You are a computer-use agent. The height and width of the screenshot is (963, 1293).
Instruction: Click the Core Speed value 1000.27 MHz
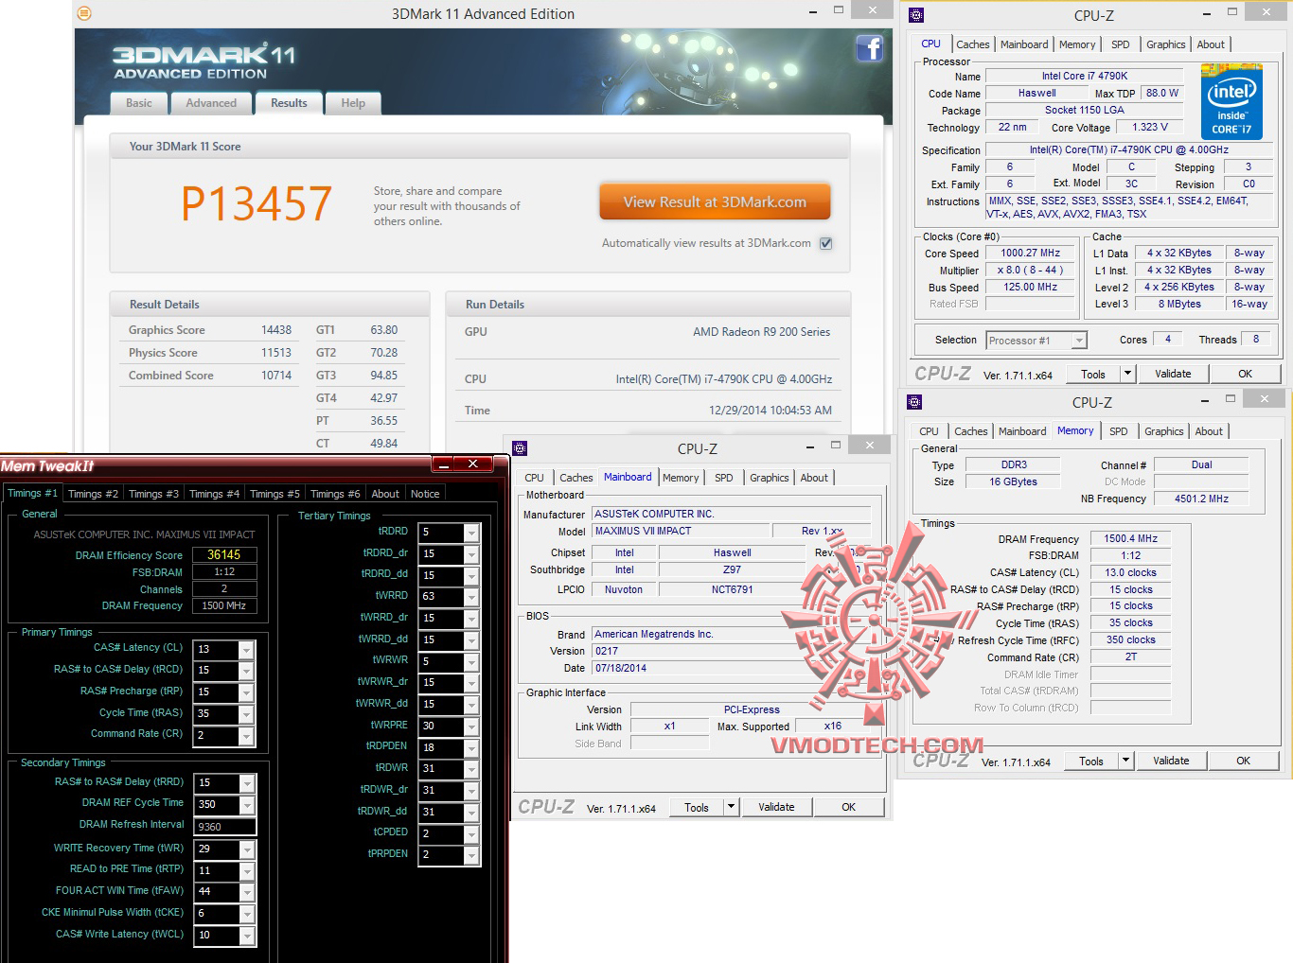(x=1031, y=254)
